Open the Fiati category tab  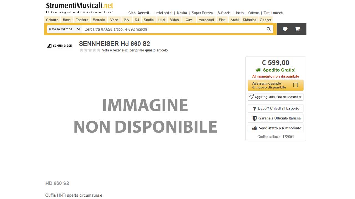(x=222, y=20)
